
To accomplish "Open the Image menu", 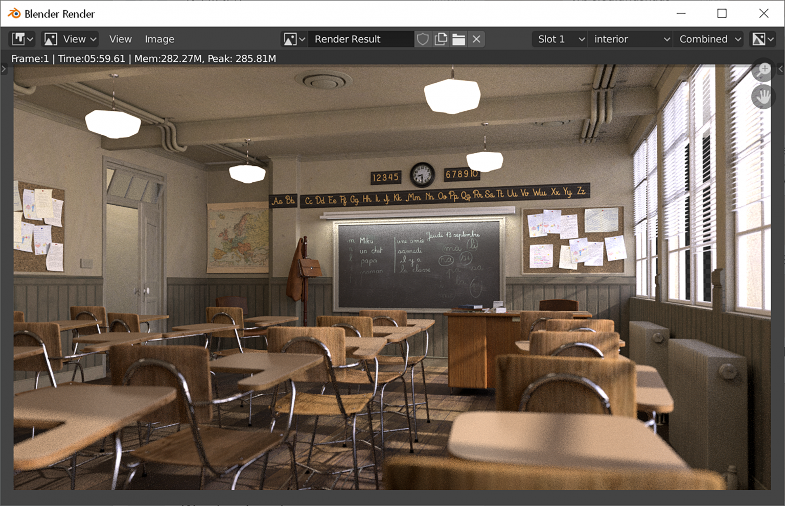I will (x=159, y=39).
